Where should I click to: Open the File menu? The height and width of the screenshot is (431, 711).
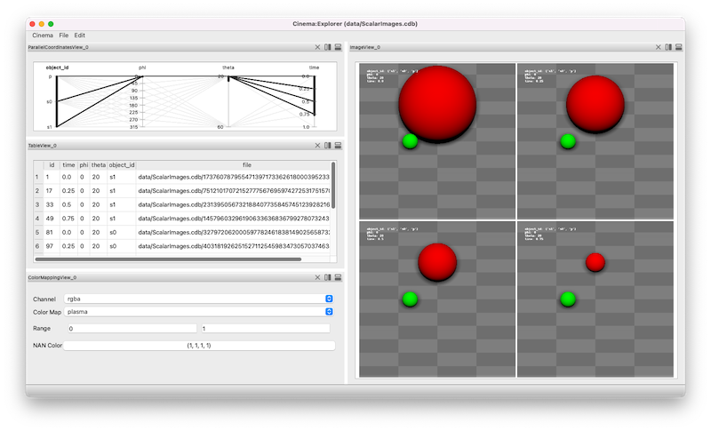(x=63, y=36)
